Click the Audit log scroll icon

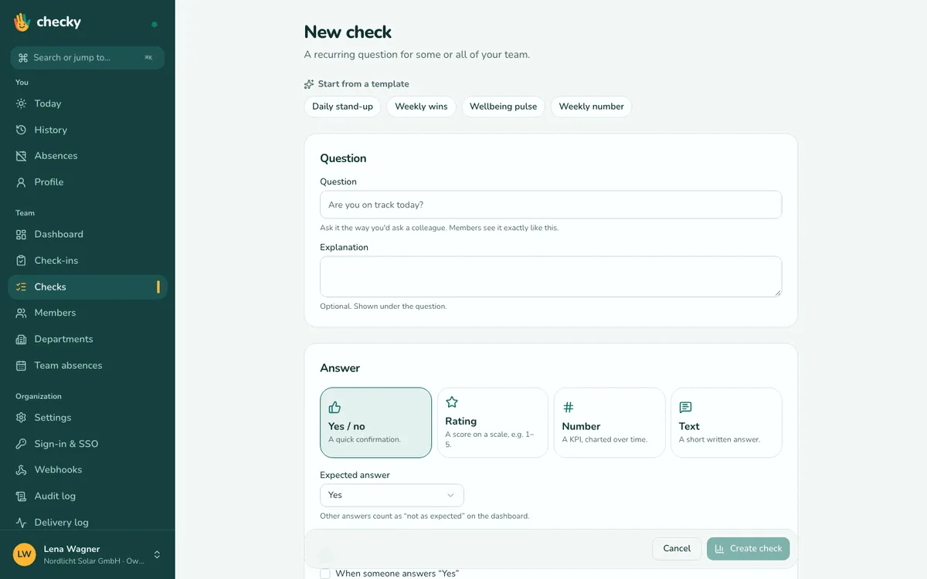(21, 496)
